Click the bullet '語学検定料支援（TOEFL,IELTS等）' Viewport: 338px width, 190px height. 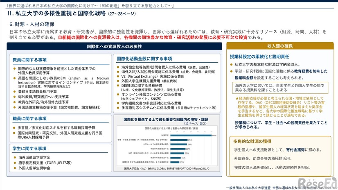click(x=45, y=163)
